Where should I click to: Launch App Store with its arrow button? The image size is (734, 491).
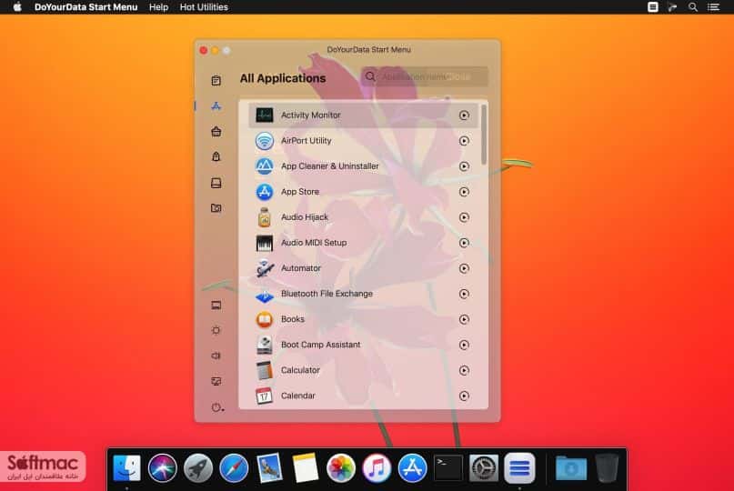click(x=464, y=192)
